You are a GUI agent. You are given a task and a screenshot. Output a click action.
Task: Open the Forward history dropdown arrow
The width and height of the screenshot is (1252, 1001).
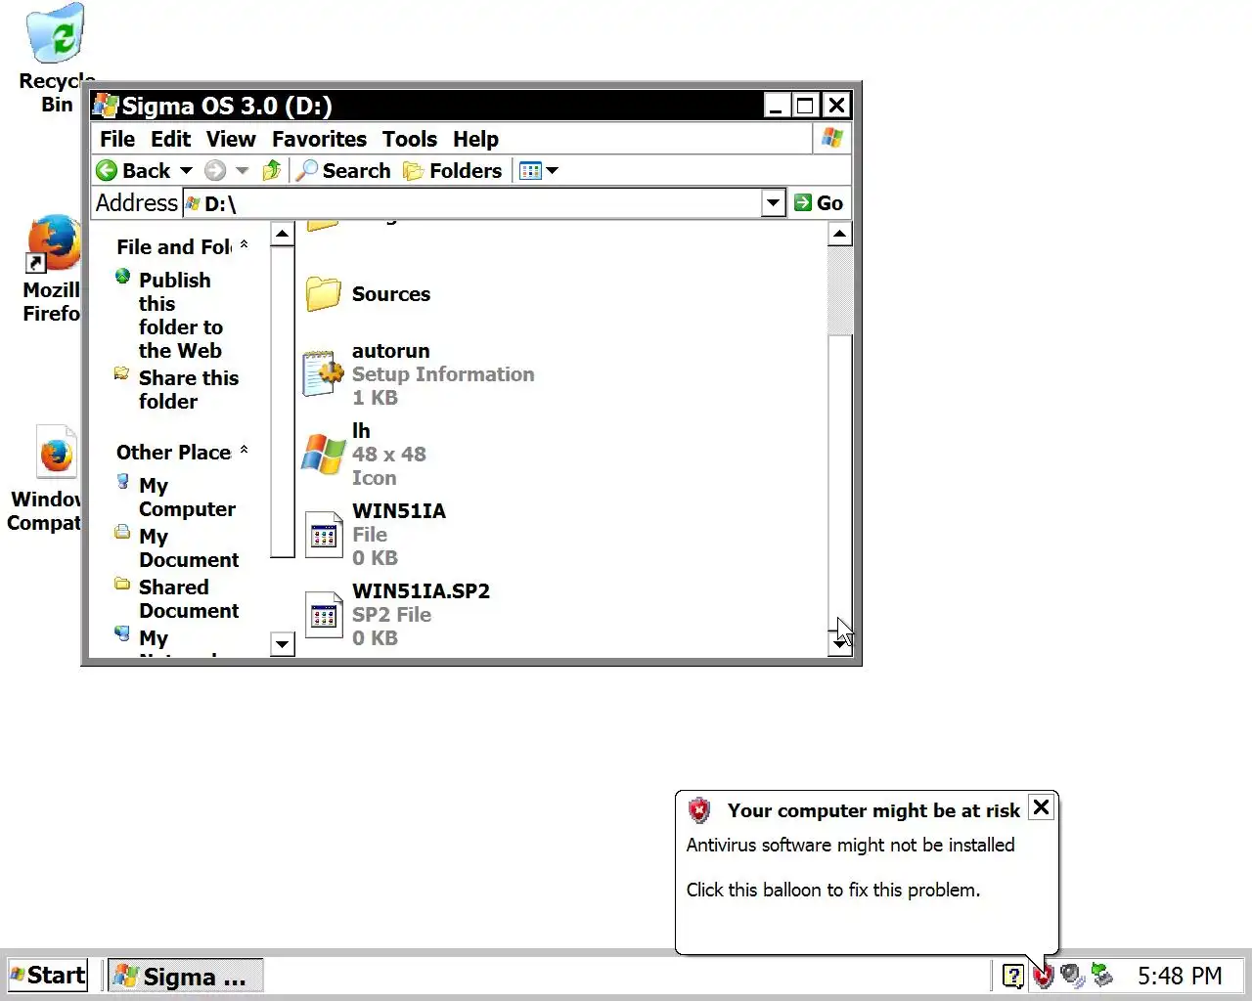242,171
